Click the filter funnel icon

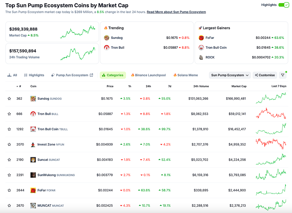coord(283,75)
